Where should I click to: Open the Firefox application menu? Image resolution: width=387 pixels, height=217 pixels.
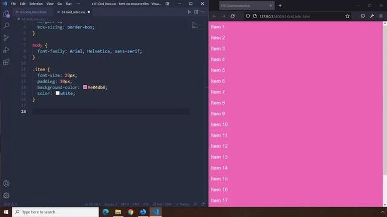point(381,16)
